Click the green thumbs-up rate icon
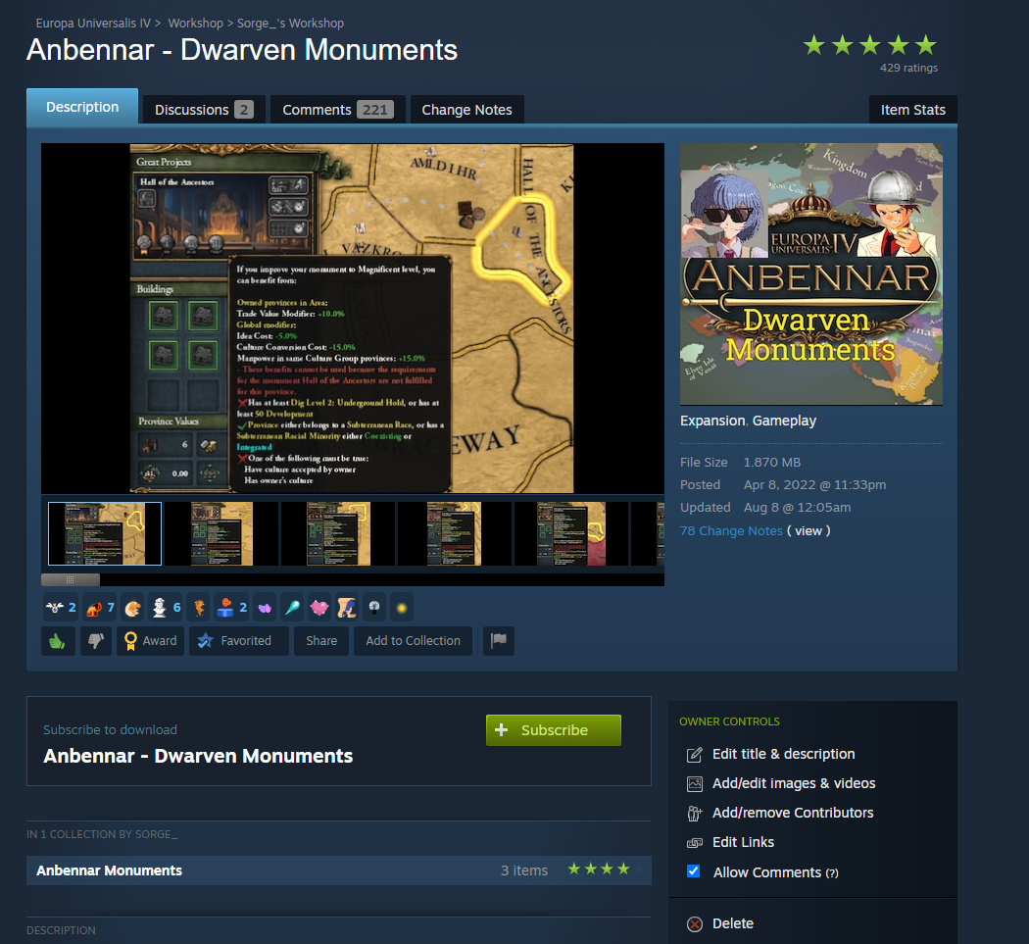The width and height of the screenshot is (1029, 944). tap(58, 641)
